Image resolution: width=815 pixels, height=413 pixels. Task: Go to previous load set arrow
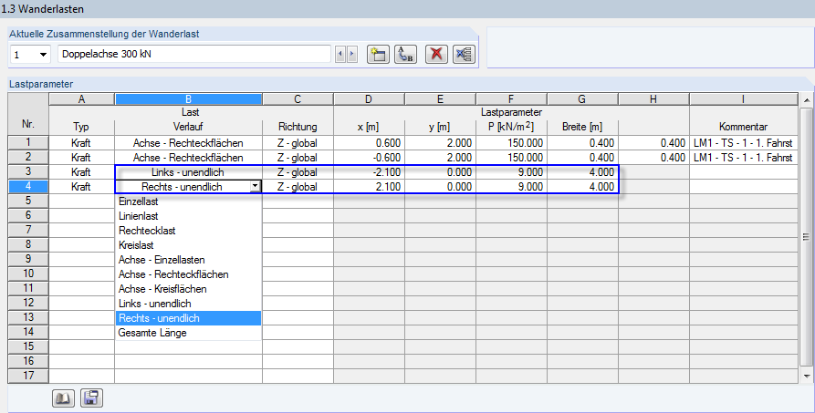pyautogui.click(x=340, y=54)
